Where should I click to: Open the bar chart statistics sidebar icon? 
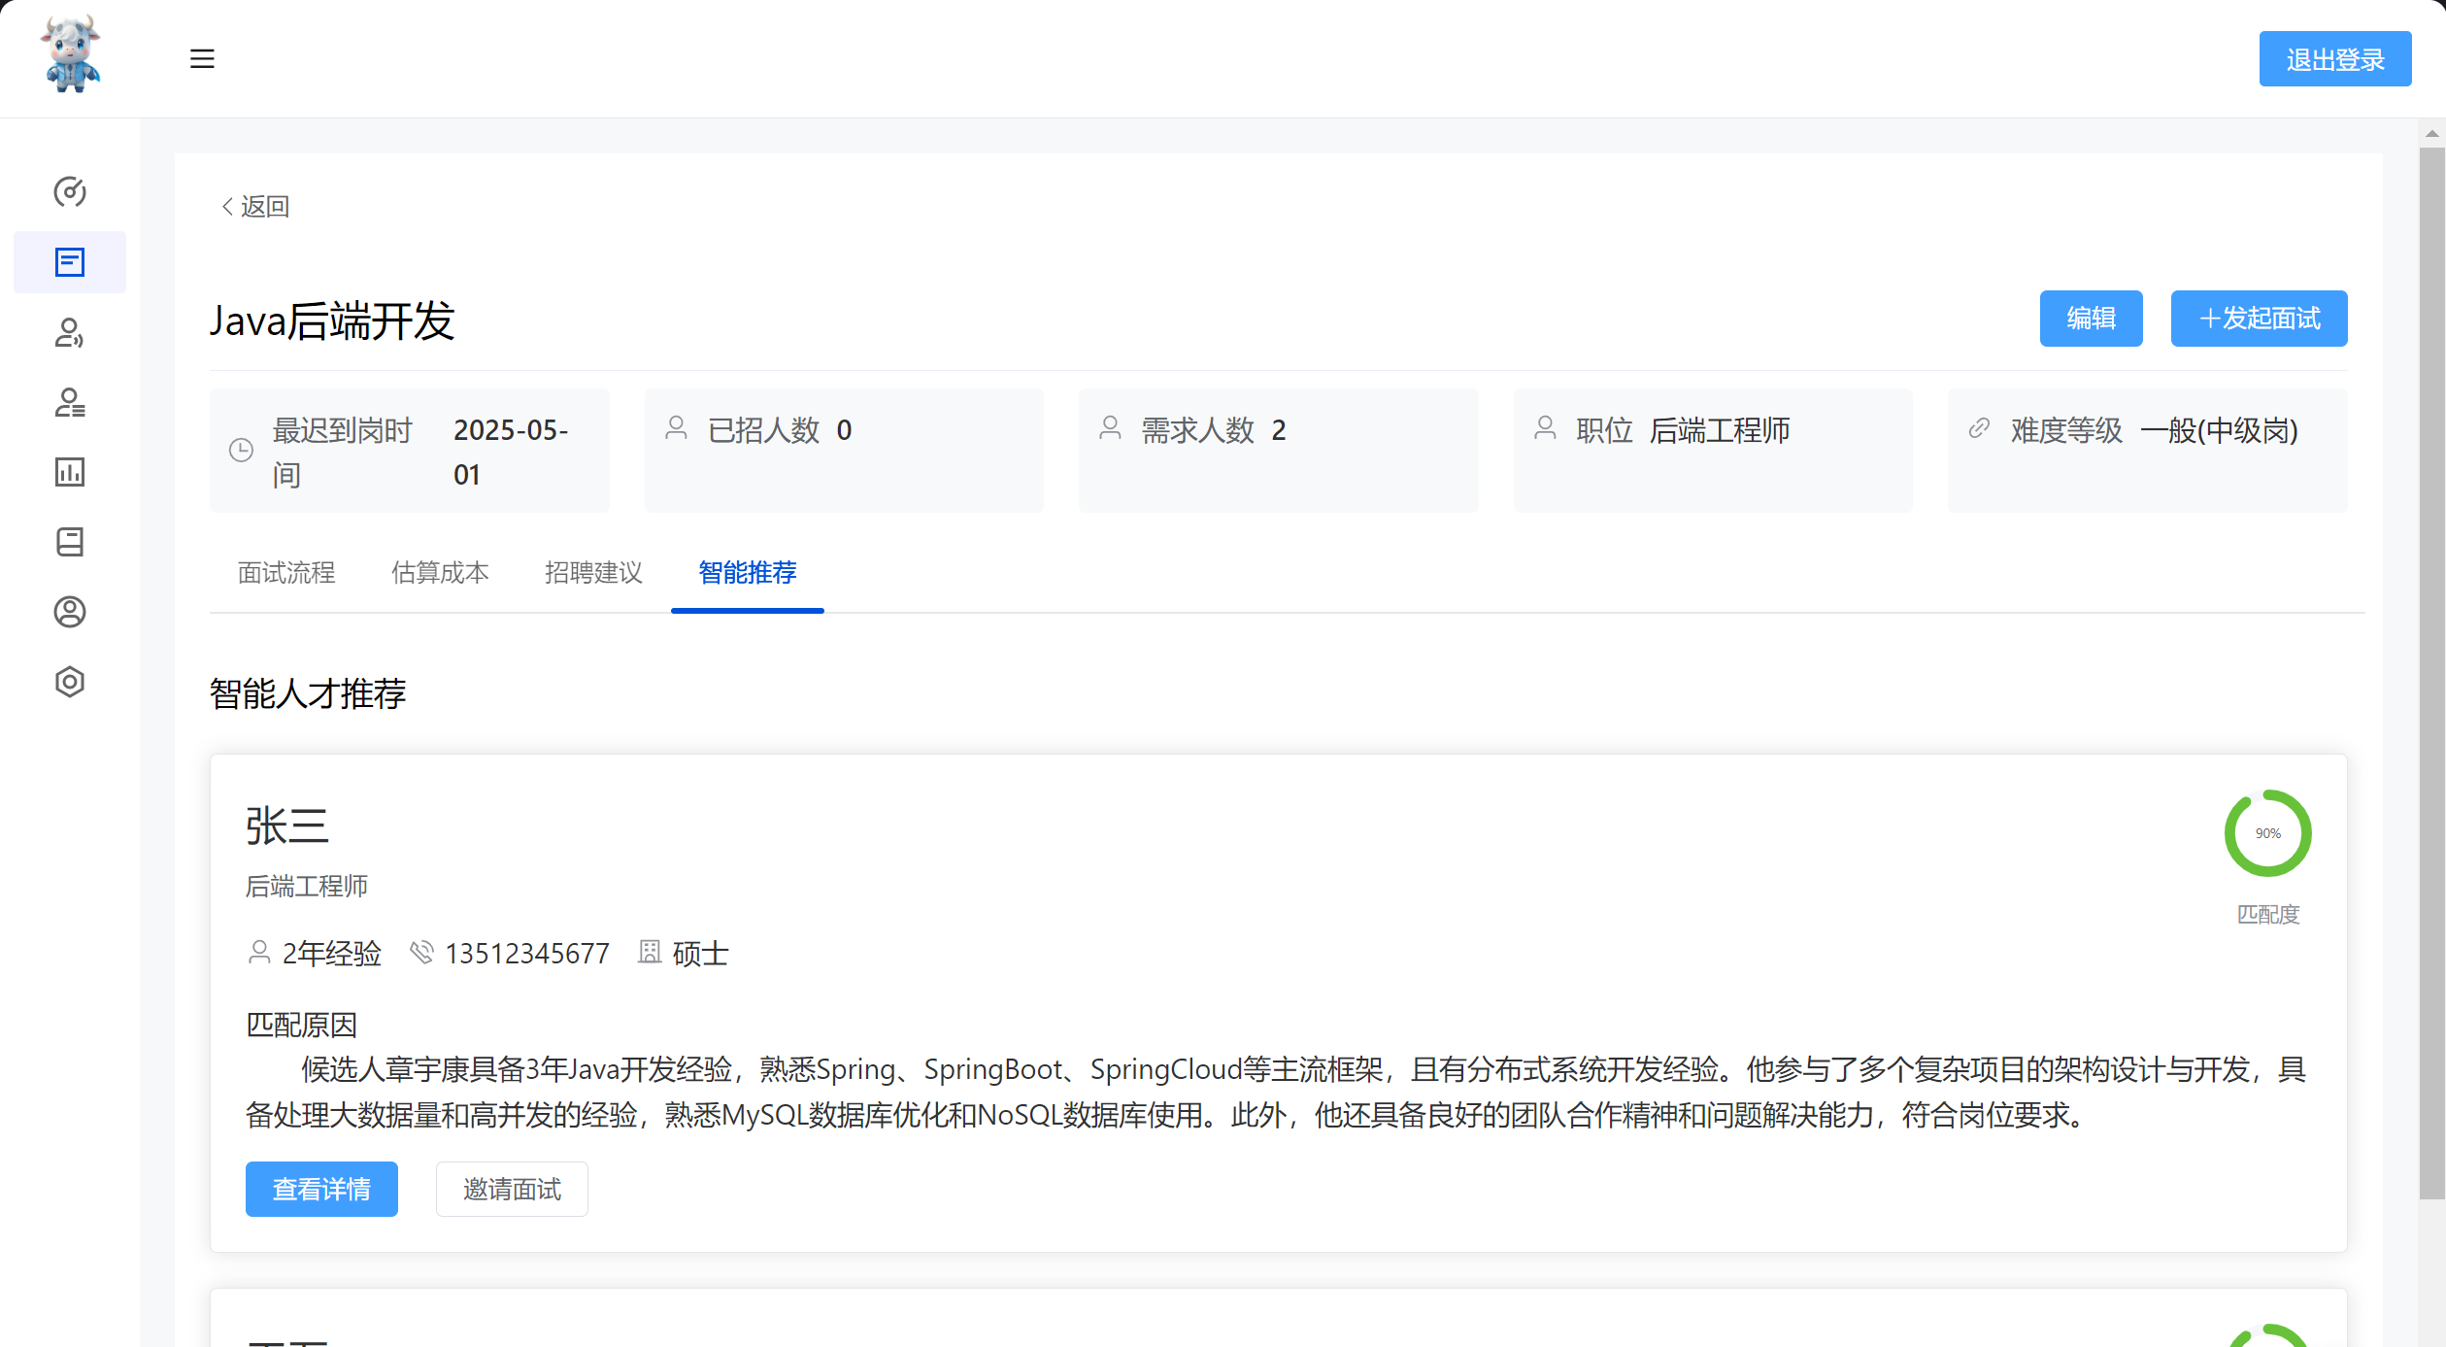70,472
